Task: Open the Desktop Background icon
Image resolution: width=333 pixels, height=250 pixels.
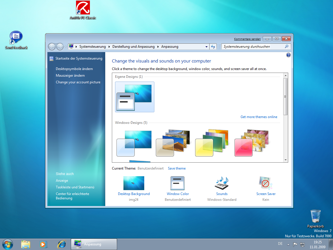Action: click(x=134, y=183)
